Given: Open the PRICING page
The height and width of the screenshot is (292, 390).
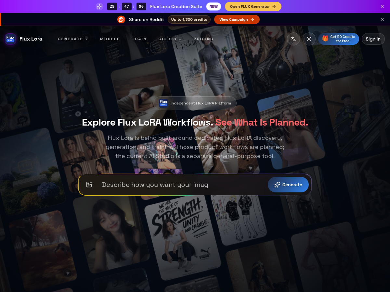Looking at the screenshot, I should point(203,39).
